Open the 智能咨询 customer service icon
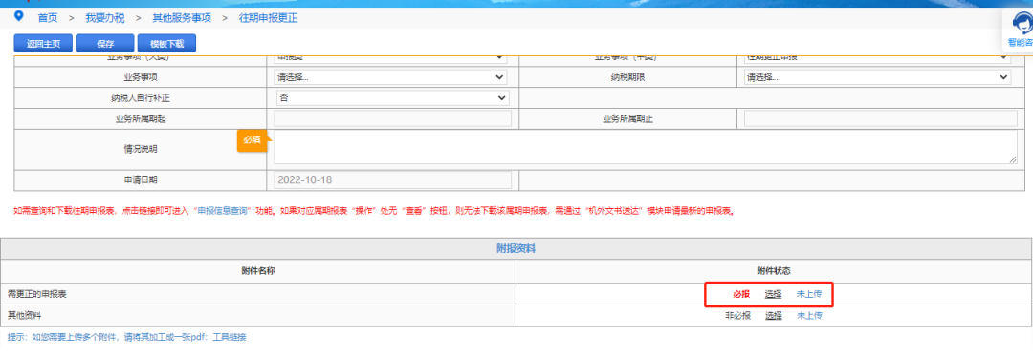The height and width of the screenshot is (357, 1033). coord(1022,30)
